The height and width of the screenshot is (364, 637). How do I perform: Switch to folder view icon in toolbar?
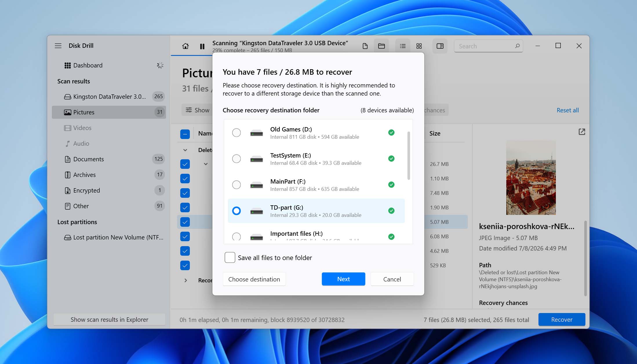click(x=381, y=46)
